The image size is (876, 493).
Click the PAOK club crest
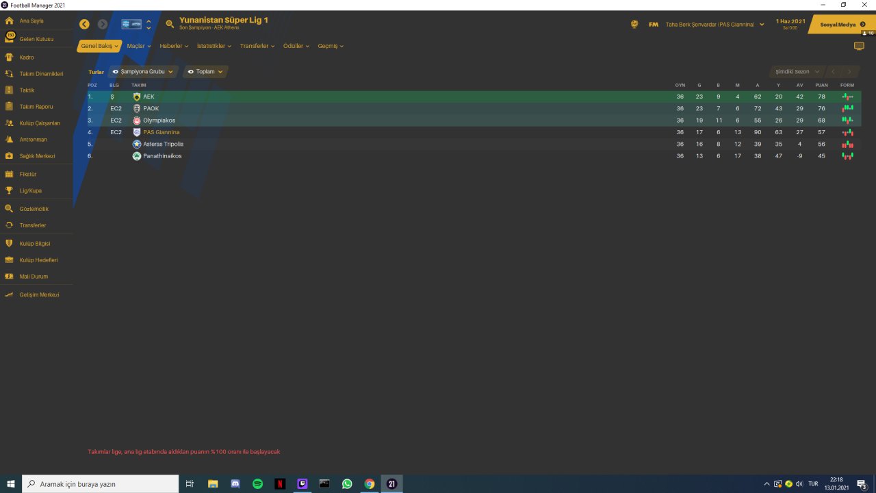(137, 108)
